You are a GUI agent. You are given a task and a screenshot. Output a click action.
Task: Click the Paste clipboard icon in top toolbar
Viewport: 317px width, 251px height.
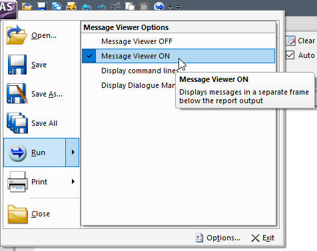[145, 6]
